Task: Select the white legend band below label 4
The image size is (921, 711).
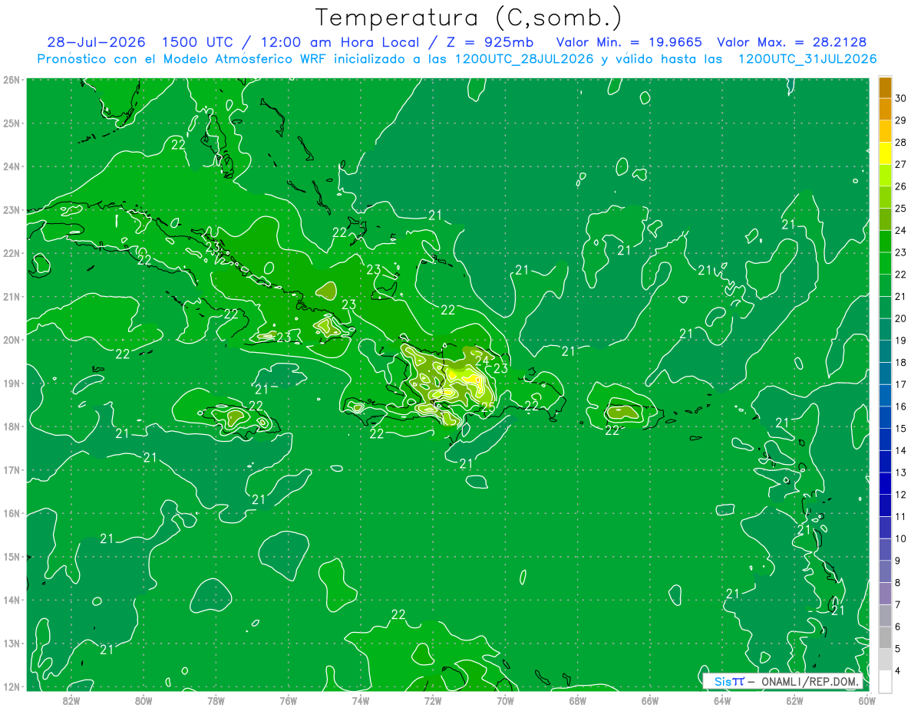Action: click(x=885, y=681)
